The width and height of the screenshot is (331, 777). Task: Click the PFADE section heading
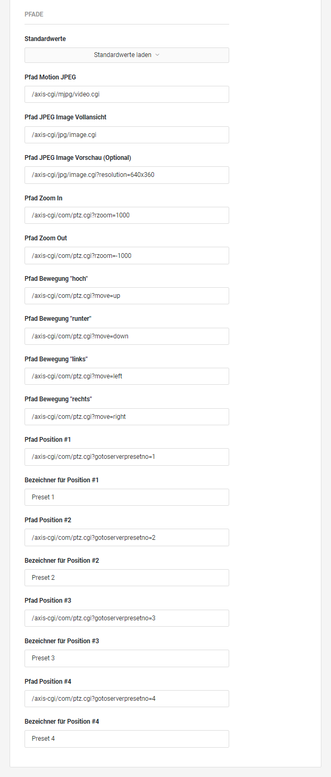pyautogui.click(x=34, y=14)
